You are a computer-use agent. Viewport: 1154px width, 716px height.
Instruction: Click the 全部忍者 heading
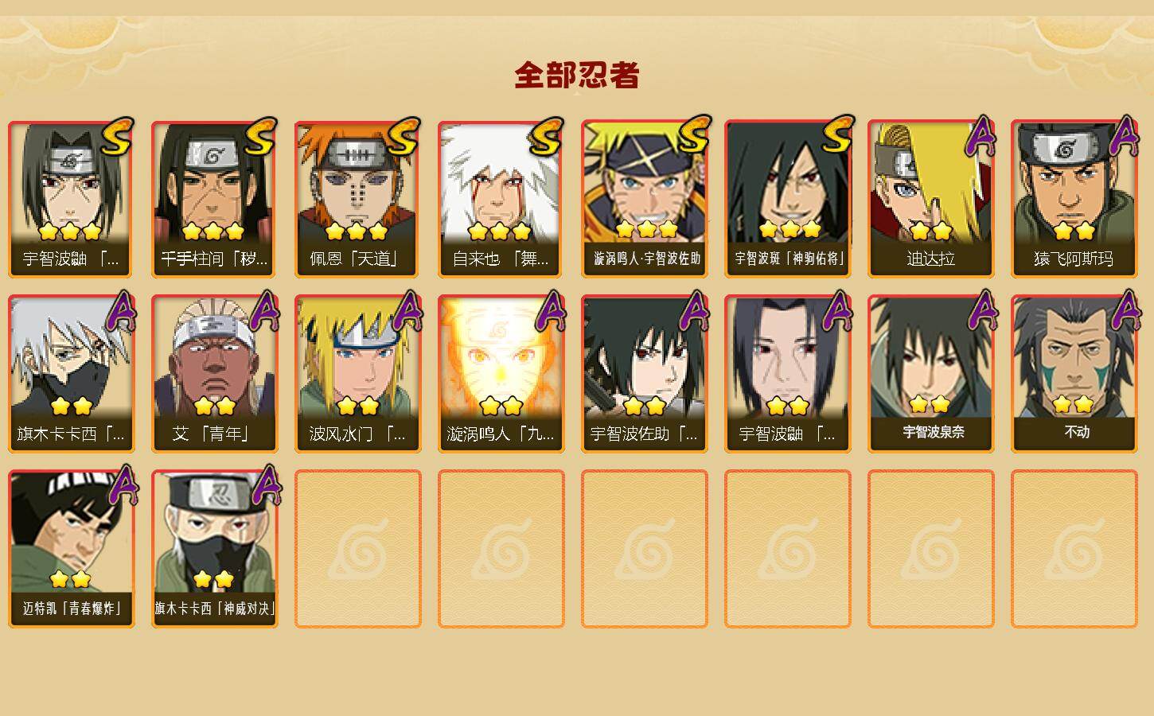point(577,75)
